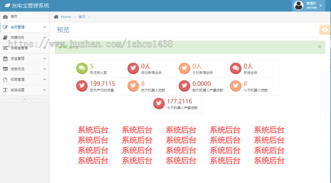Image resolution: width=331 pixels, height=183 pixels.
Task: Click the leaf logo icon in header
Action: (7, 6)
